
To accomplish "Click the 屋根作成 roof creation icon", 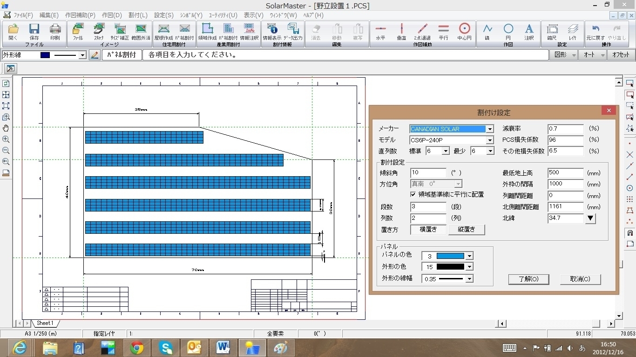I will pos(163,31).
